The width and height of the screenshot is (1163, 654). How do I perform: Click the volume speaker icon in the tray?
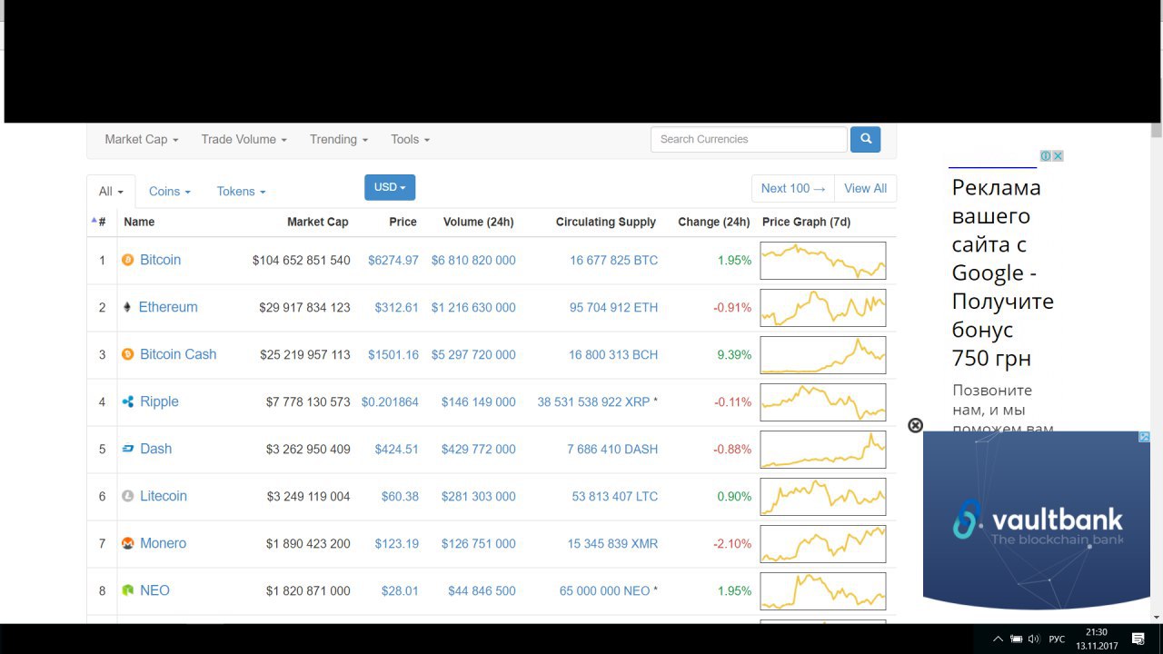tap(1033, 639)
